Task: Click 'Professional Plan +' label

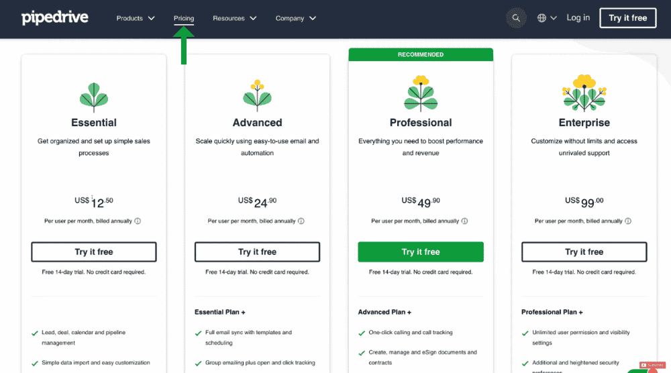Action: tap(552, 312)
